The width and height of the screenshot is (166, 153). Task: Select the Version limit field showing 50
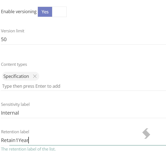click(x=83, y=39)
